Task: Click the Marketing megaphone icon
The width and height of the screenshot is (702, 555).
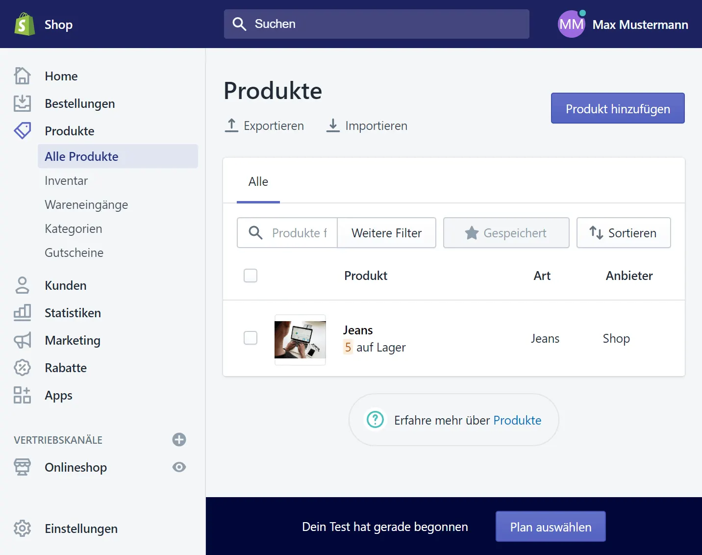Action: 22,340
